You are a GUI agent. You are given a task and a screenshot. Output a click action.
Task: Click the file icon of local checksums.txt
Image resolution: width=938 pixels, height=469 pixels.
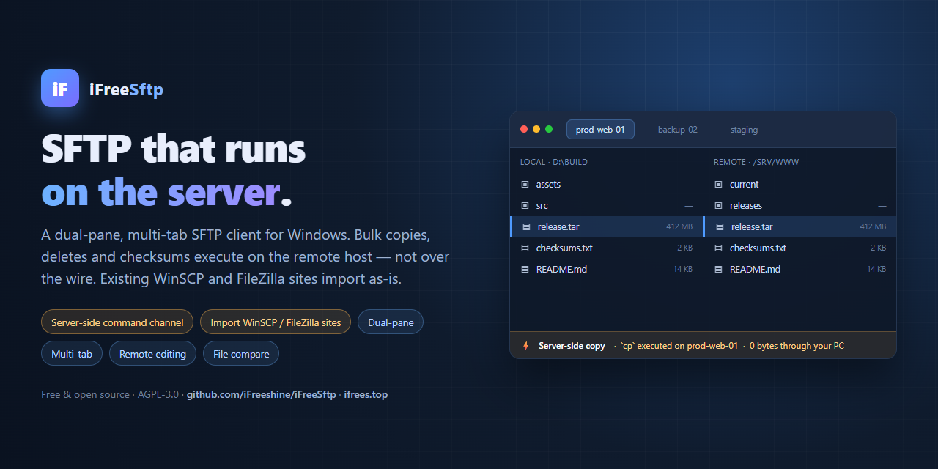525,248
